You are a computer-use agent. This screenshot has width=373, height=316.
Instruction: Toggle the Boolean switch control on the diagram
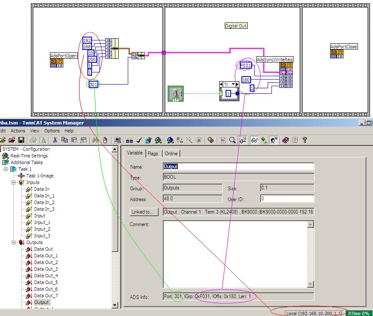point(176,94)
